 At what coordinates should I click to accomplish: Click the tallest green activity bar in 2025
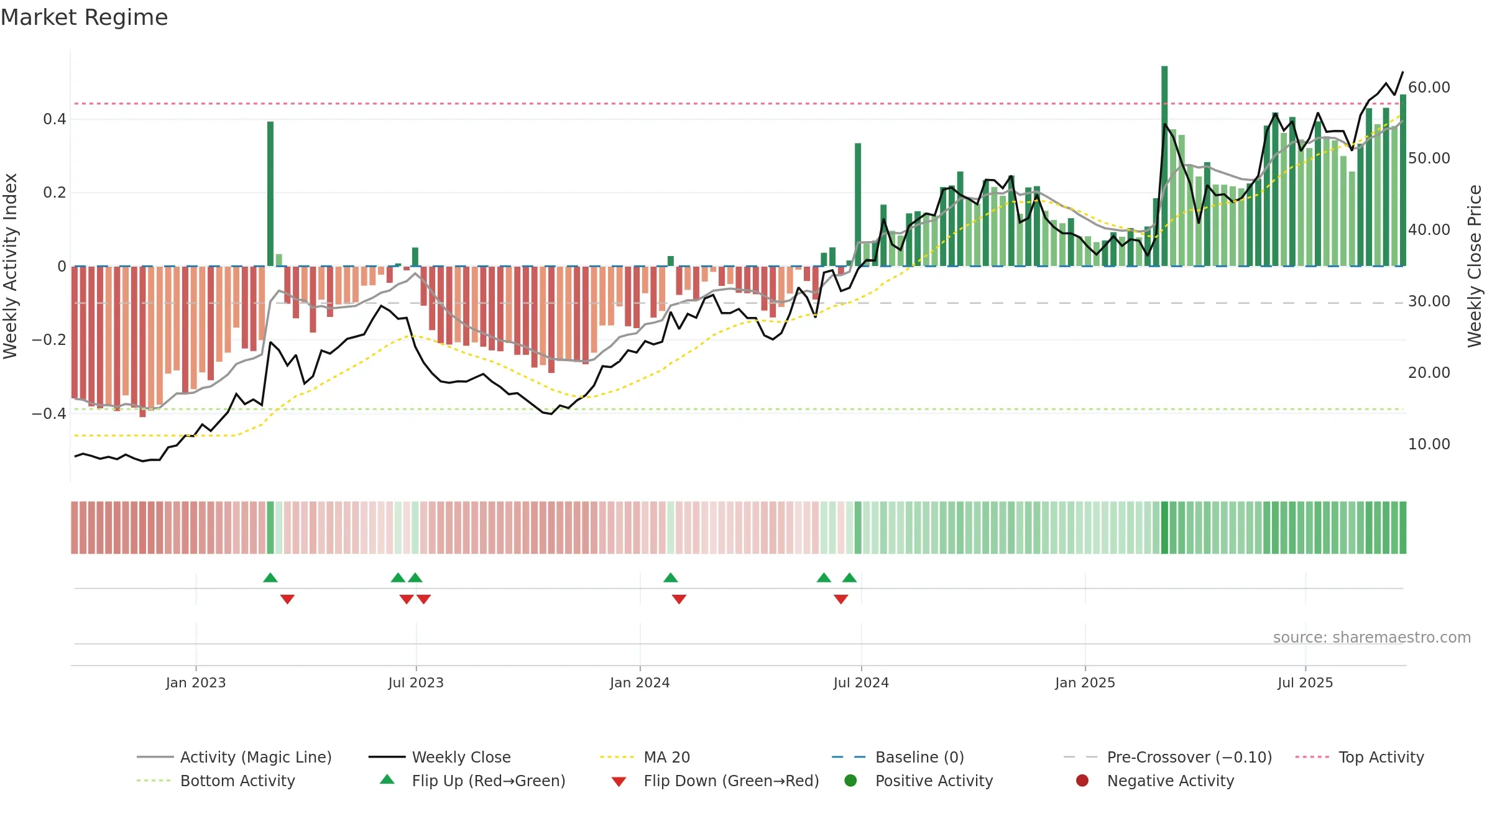click(x=1164, y=166)
